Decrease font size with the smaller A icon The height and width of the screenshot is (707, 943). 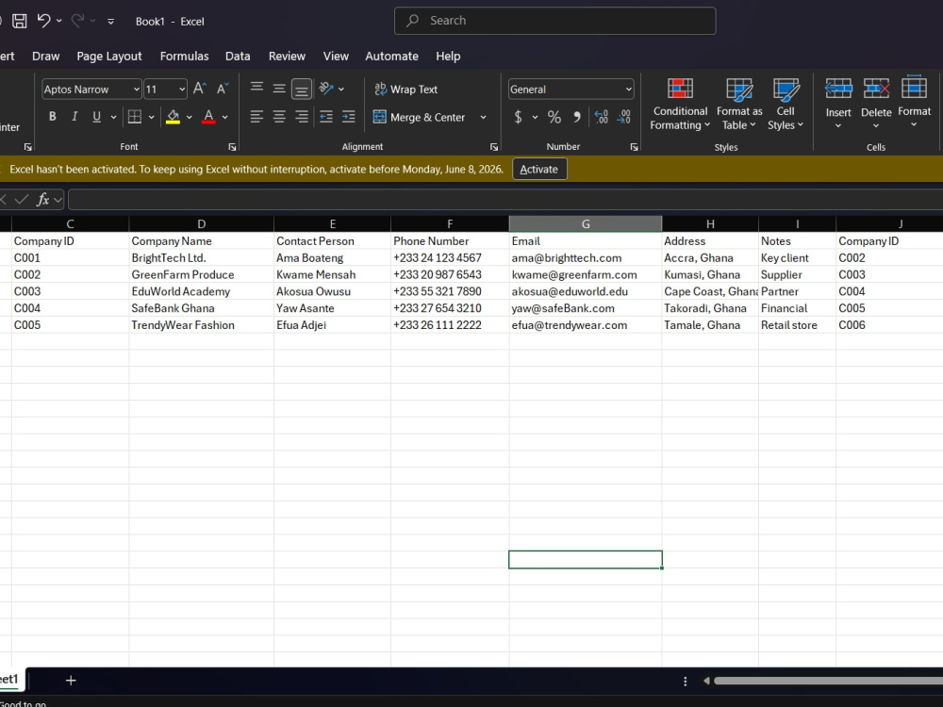[222, 89]
